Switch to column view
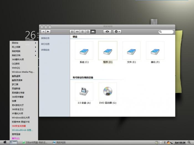This screenshot has height=145, width=194. coord(88,32)
